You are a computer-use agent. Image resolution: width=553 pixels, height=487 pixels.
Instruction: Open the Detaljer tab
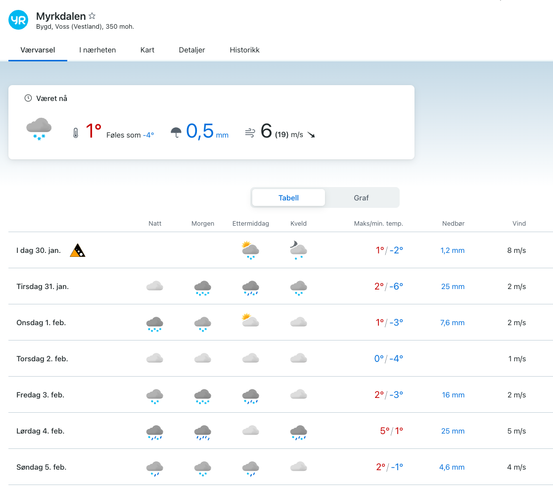coord(192,50)
